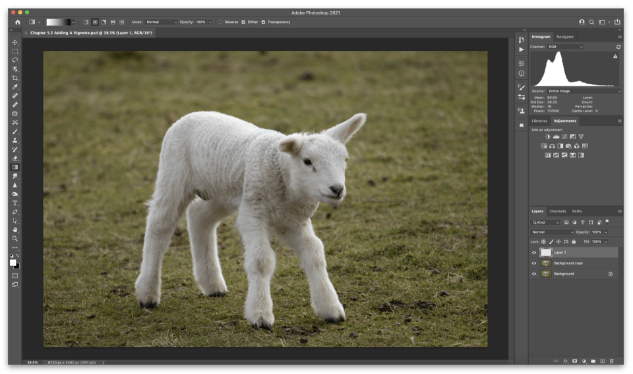The height and width of the screenshot is (374, 633).
Task: Add a Brightness/Contrast adjustment
Action: point(548,137)
